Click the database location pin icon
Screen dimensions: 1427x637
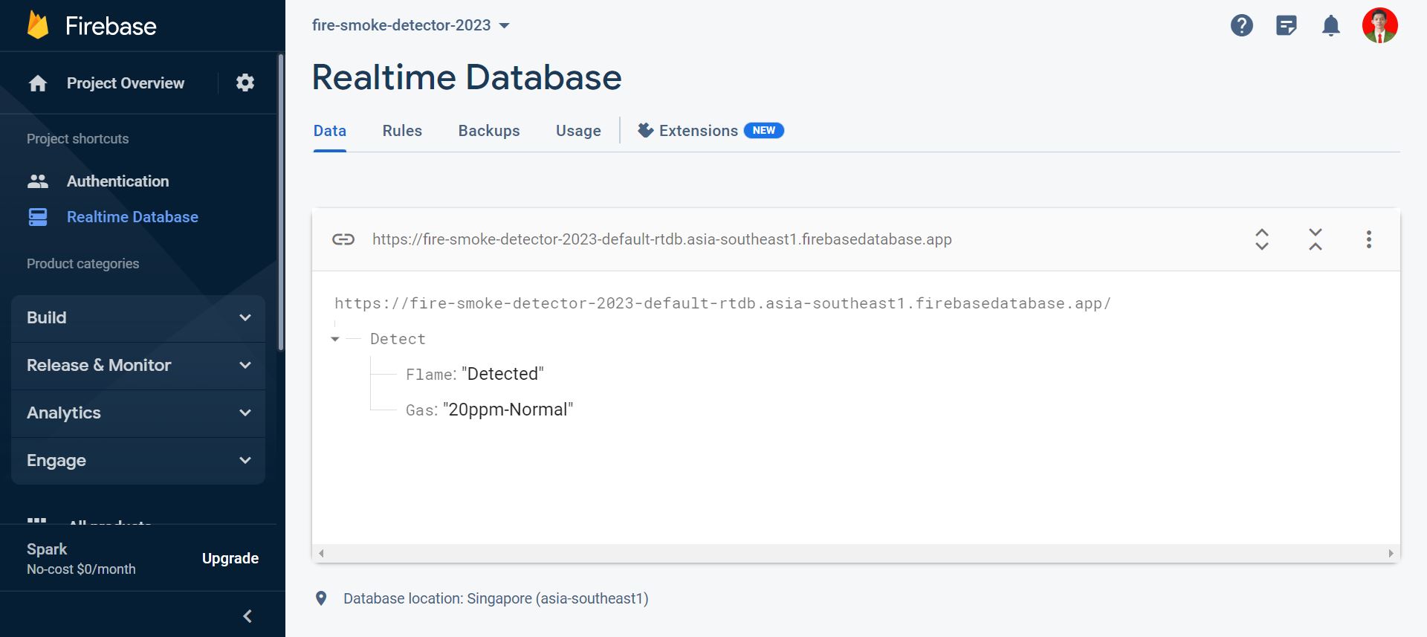click(x=321, y=598)
